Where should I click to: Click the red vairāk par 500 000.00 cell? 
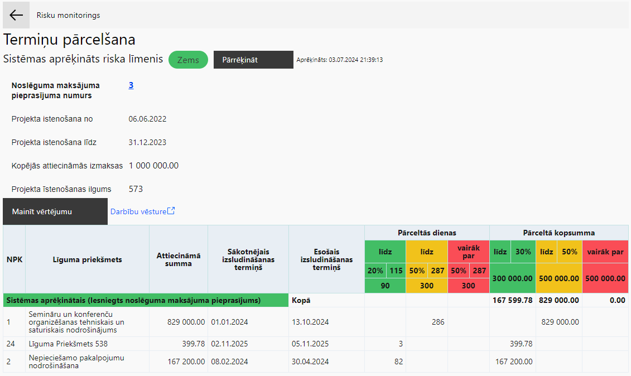pos(605,278)
